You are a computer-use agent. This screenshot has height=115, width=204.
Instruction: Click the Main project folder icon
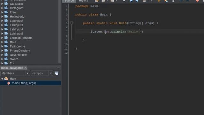6,42
